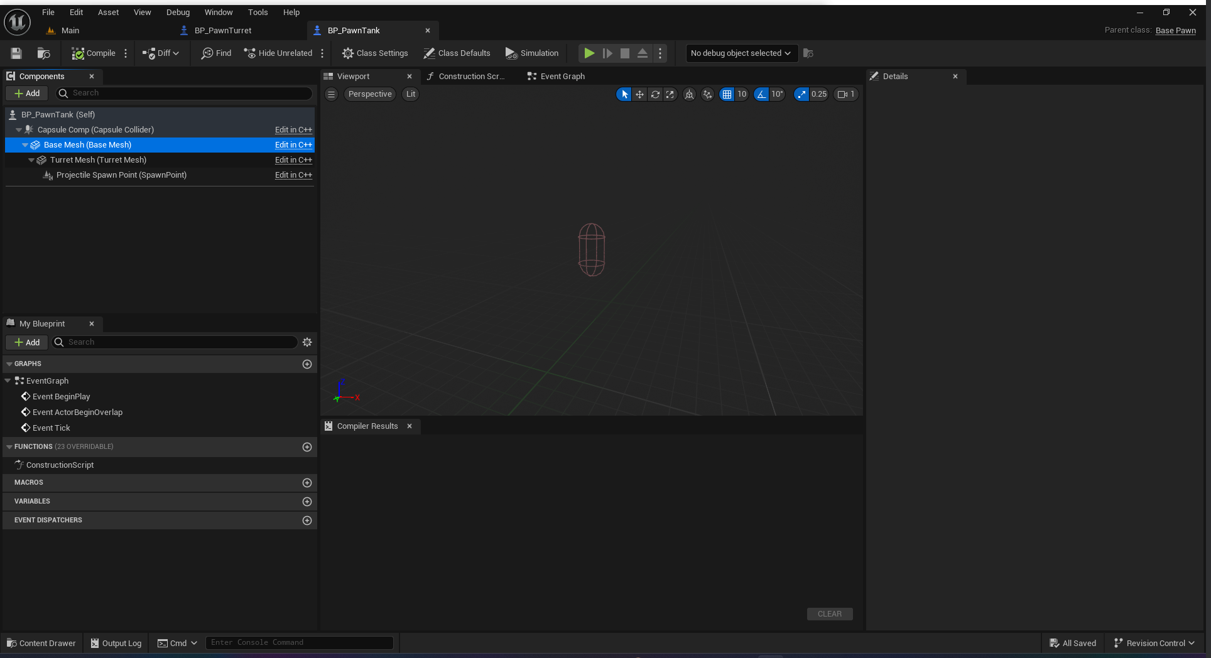The image size is (1211, 658).
Task: Add a new component
Action: [x=27, y=93]
